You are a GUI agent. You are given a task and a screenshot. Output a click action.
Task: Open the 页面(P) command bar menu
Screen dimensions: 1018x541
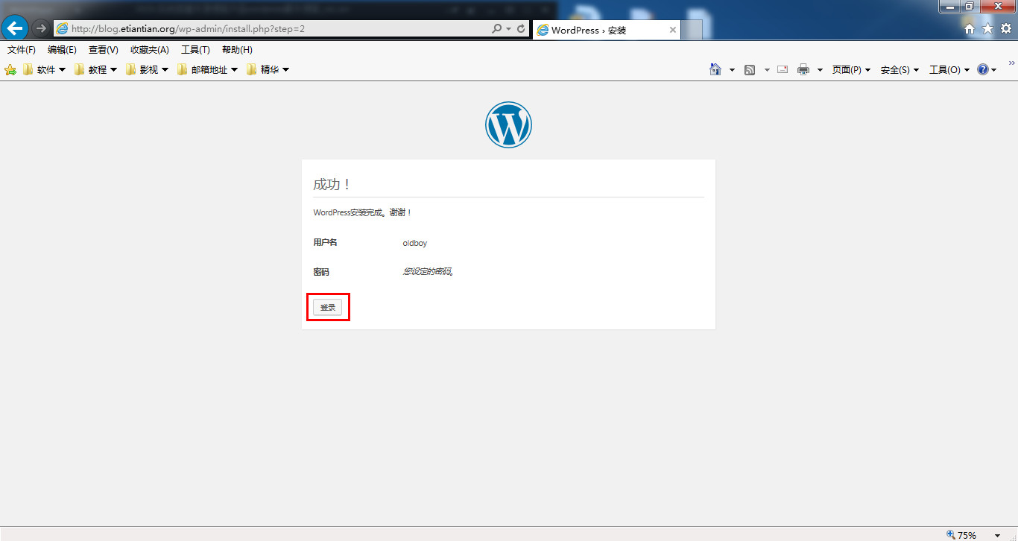point(851,69)
